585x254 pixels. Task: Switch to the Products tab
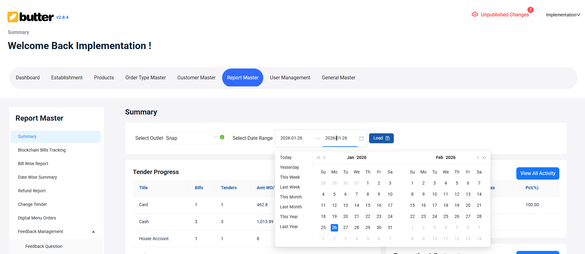104,78
